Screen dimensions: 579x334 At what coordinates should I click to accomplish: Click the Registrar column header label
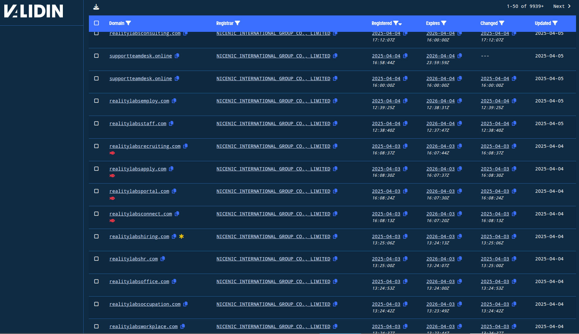pyautogui.click(x=225, y=23)
